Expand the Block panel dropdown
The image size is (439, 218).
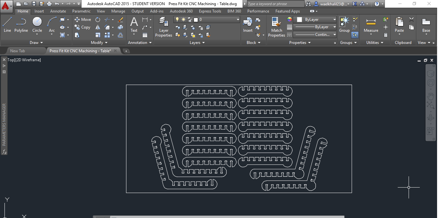[x=253, y=43]
